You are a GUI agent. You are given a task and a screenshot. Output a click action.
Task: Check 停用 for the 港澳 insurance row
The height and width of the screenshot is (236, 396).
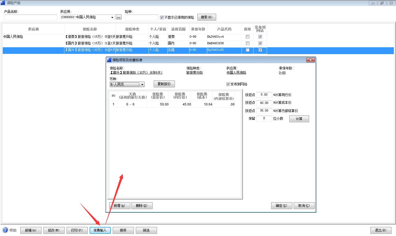pos(248,37)
